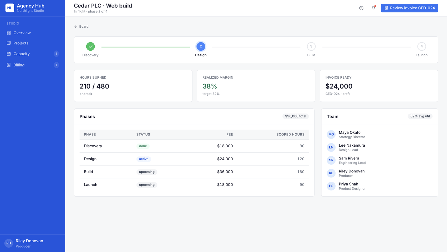
Task: Open the Billing menu item
Action: coord(33,65)
